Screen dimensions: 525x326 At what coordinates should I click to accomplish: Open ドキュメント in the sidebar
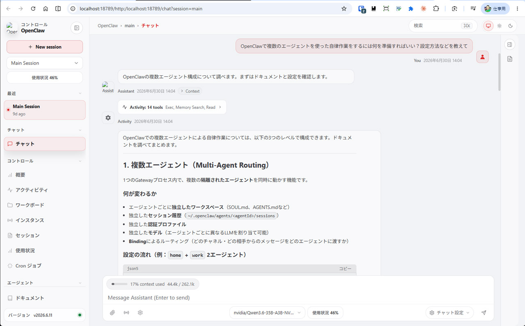pyautogui.click(x=45, y=298)
